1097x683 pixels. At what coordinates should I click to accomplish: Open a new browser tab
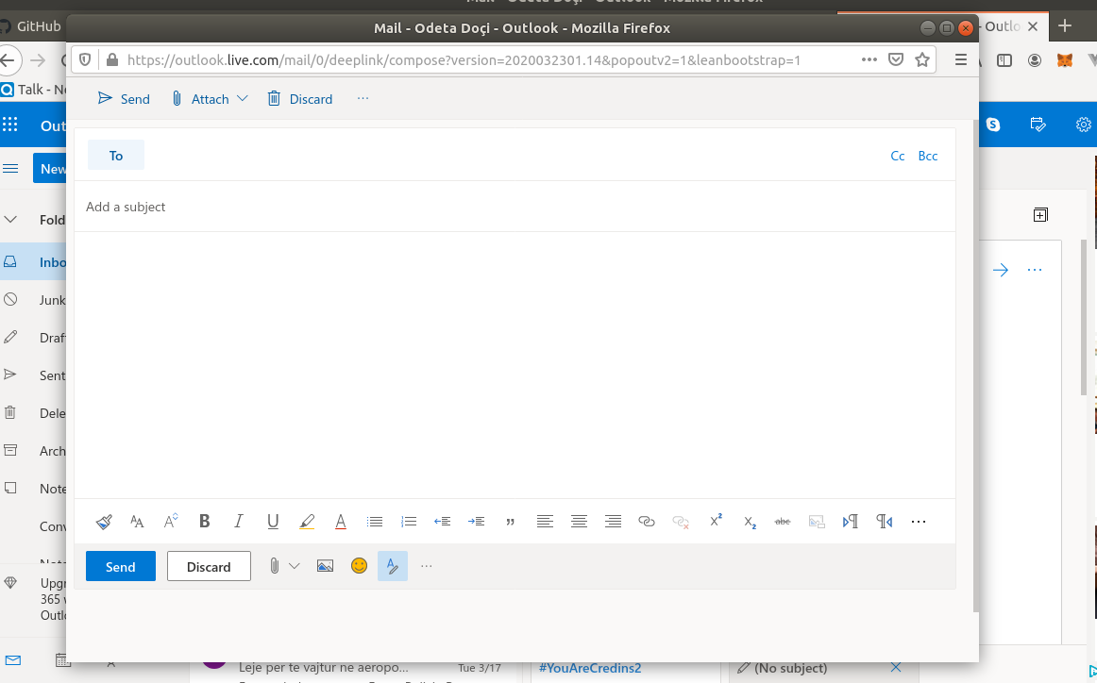(x=1065, y=26)
